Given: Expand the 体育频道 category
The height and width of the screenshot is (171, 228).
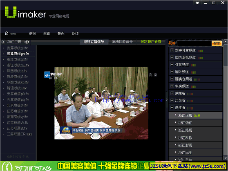Looking at the screenshot, I should [x=172, y=65].
